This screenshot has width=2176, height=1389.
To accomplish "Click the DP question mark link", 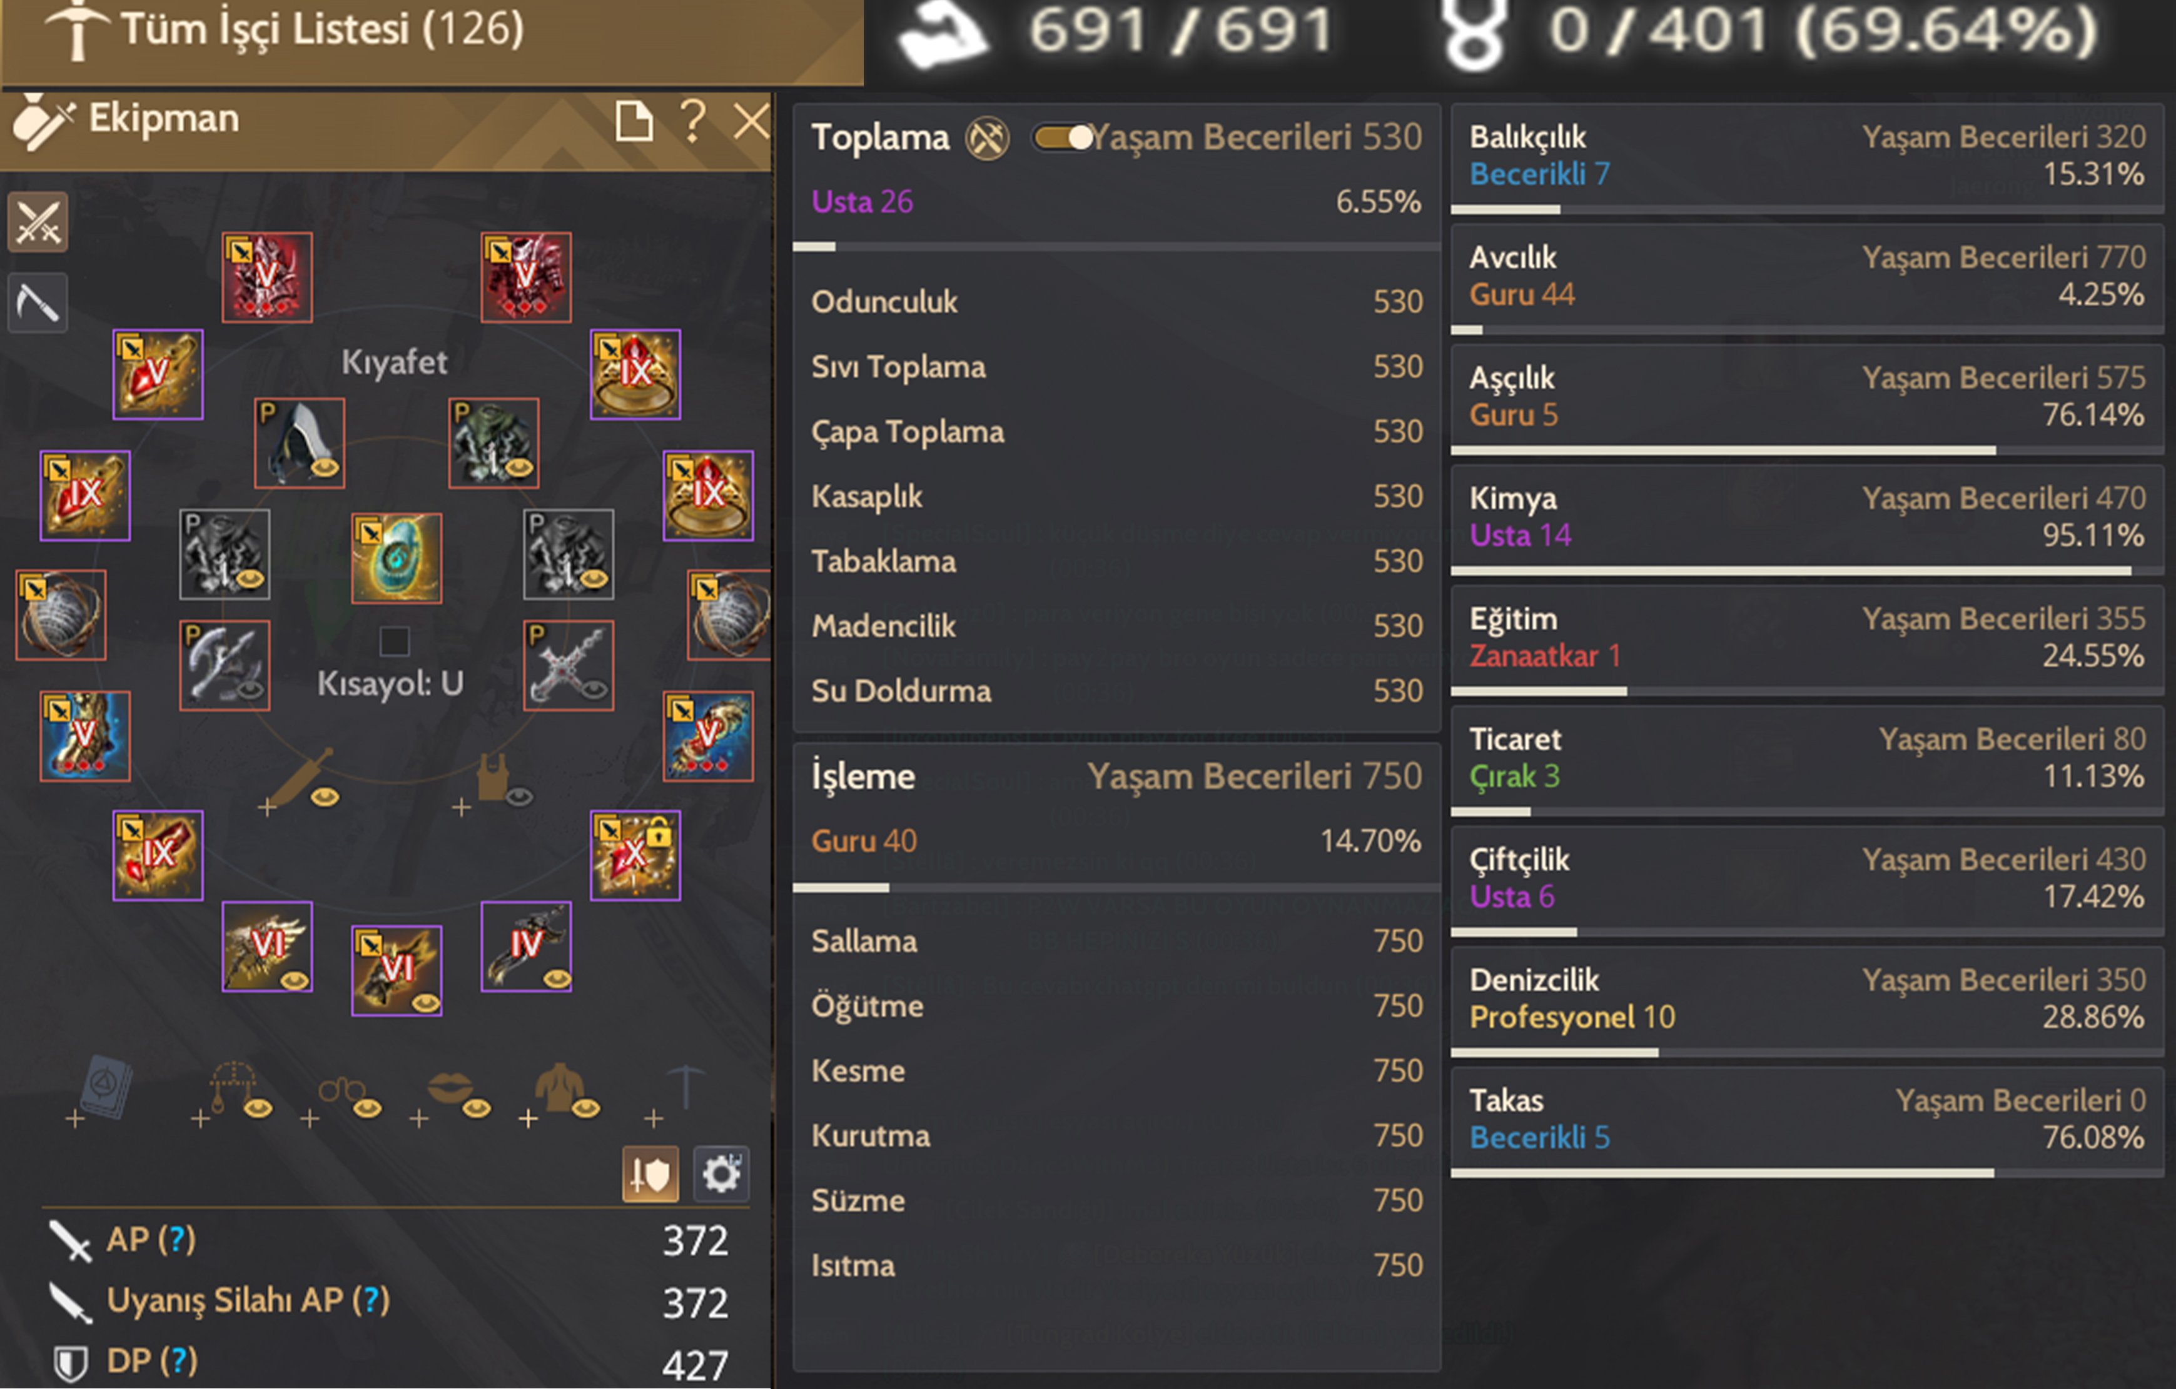I will coord(179,1360).
